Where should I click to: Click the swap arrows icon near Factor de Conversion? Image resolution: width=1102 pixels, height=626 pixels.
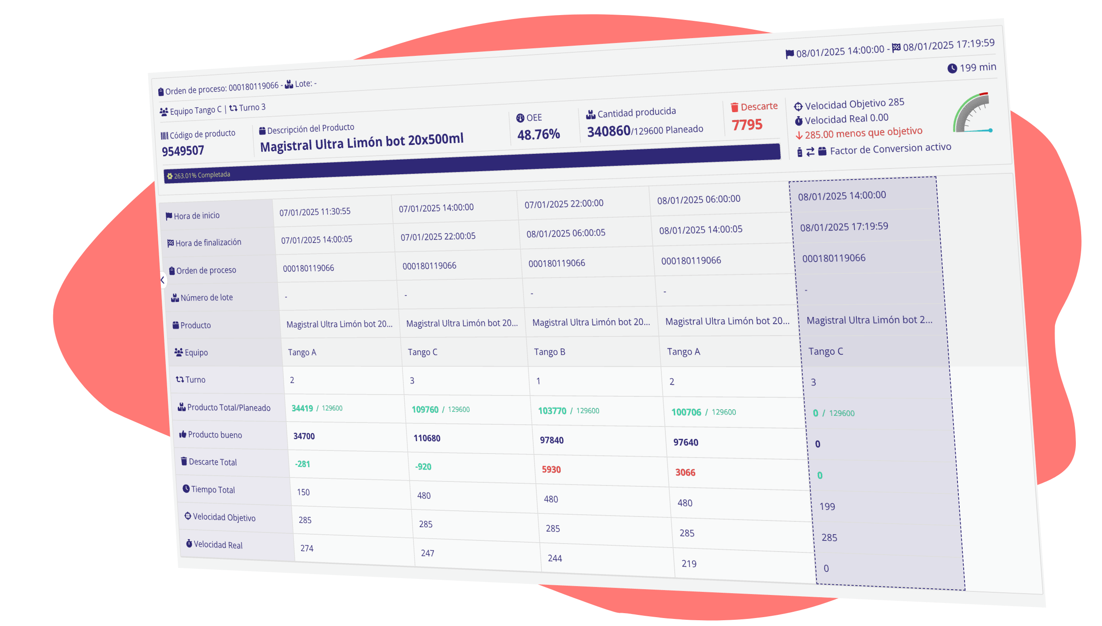point(810,152)
